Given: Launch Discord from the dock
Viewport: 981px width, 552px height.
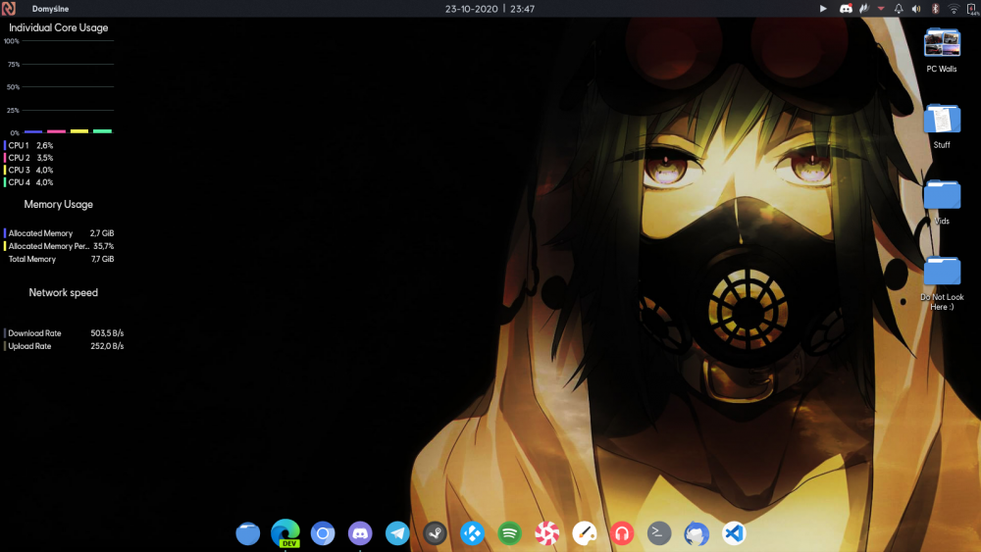Looking at the screenshot, I should point(360,533).
